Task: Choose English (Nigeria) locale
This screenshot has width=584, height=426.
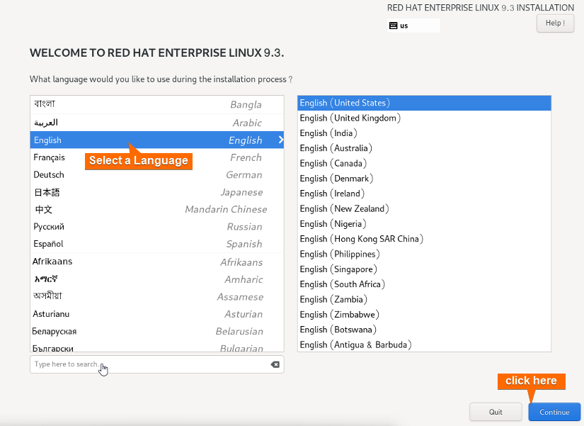Action: click(x=424, y=224)
